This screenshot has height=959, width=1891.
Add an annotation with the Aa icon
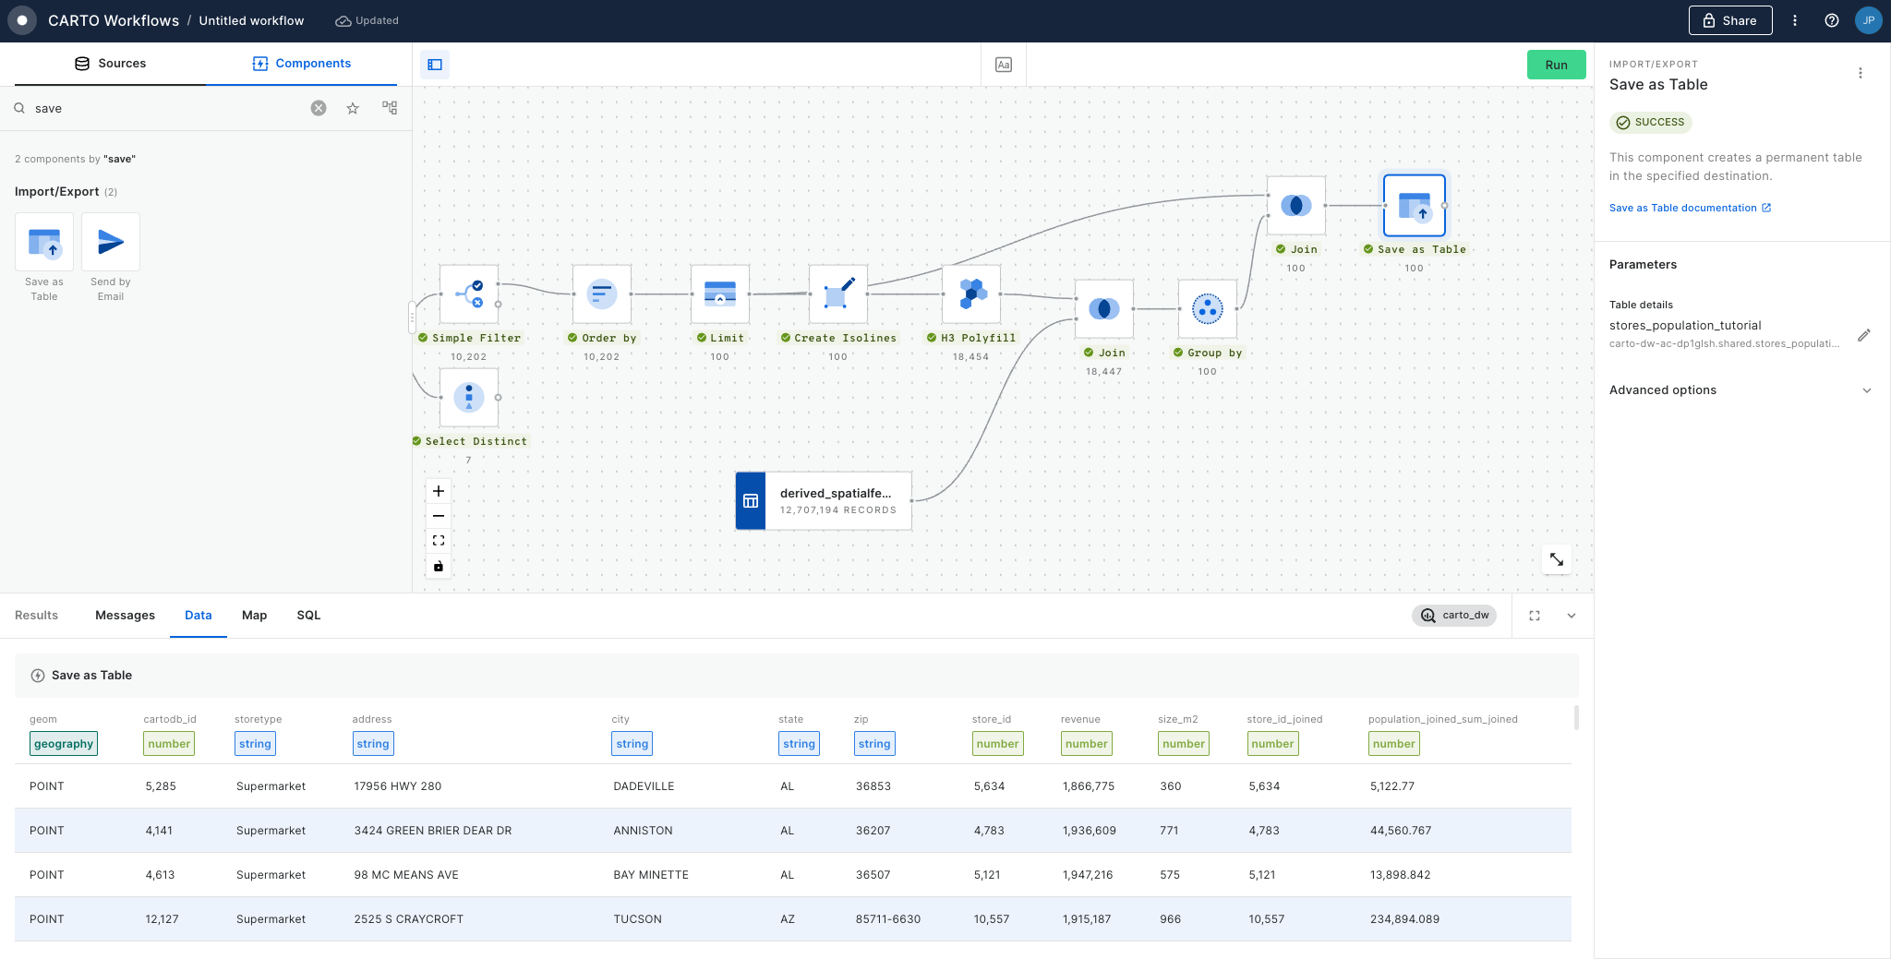click(1004, 65)
